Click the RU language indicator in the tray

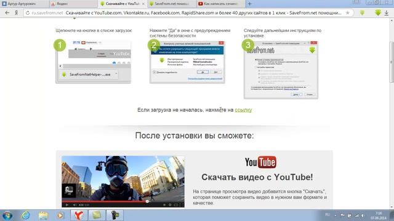click(328, 215)
